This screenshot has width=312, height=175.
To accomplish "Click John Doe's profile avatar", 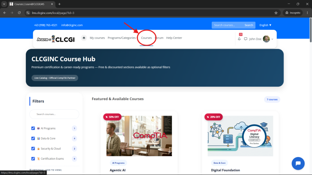I will pos(266,39).
